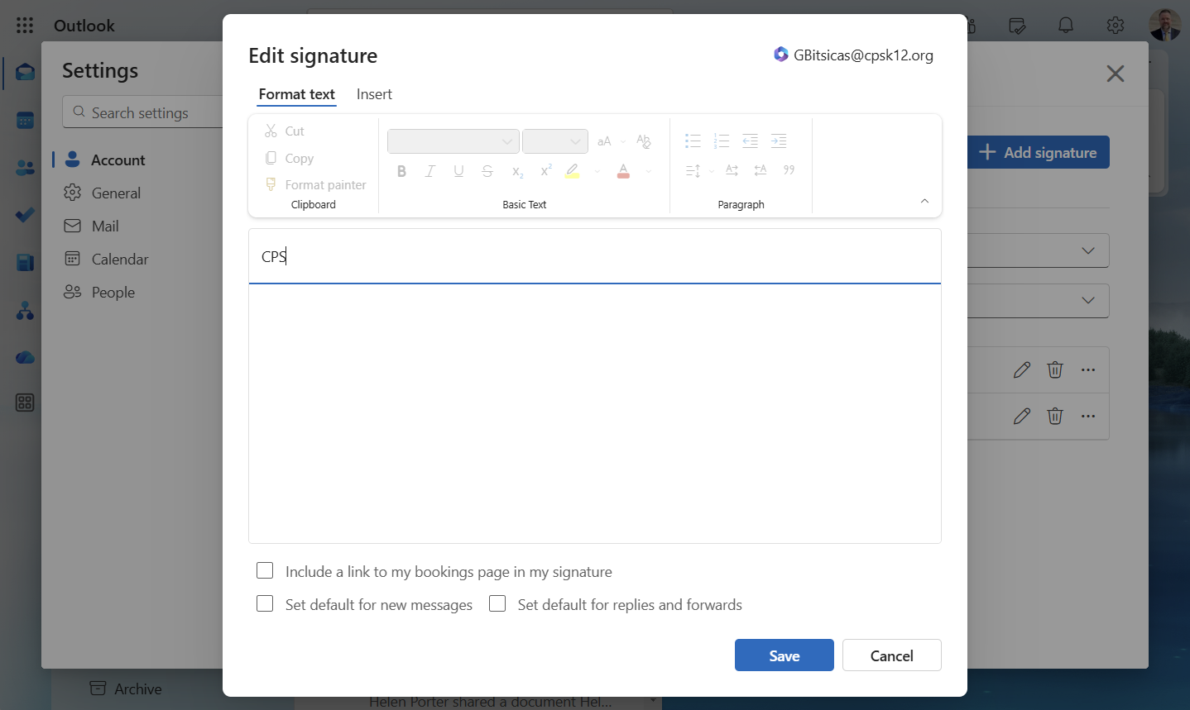Click the clear formatting icon
1190x710 pixels.
[643, 141]
